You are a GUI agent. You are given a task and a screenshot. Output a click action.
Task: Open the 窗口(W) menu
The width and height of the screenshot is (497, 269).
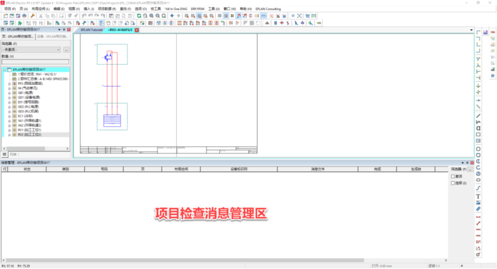(229, 9)
